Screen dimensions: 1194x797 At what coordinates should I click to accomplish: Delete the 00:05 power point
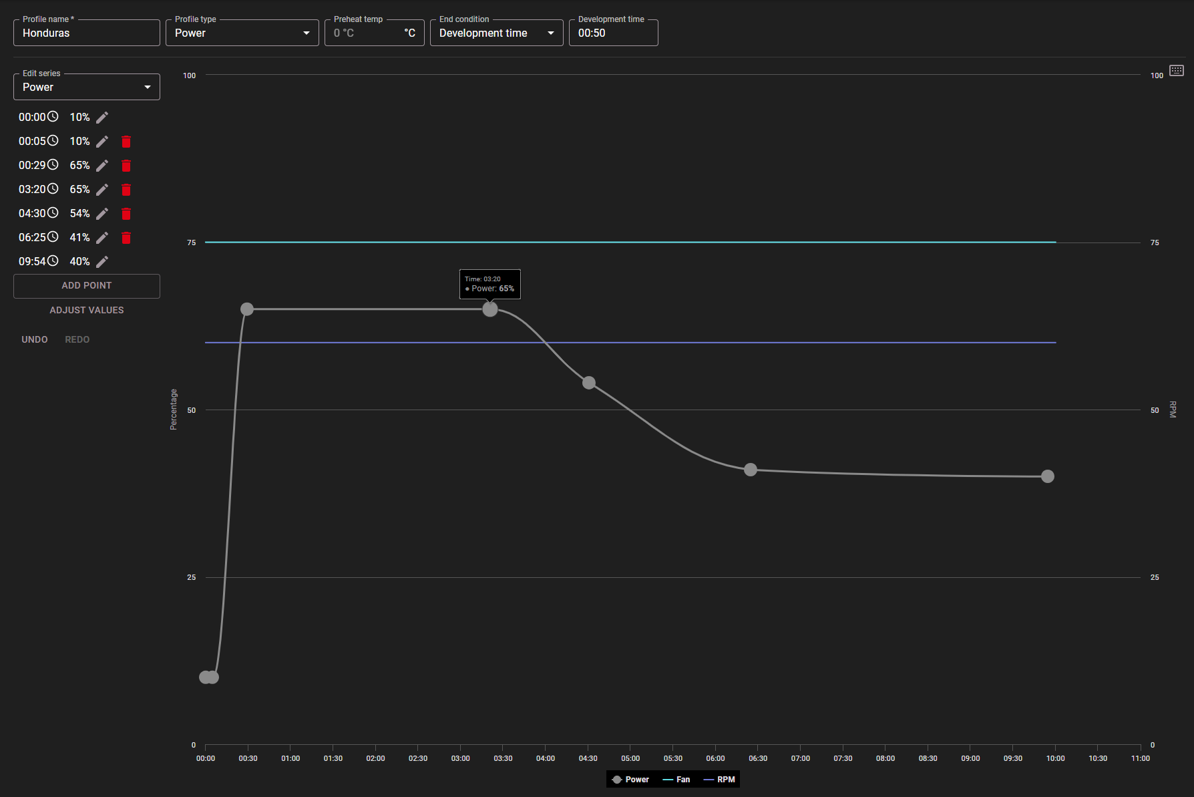(126, 142)
